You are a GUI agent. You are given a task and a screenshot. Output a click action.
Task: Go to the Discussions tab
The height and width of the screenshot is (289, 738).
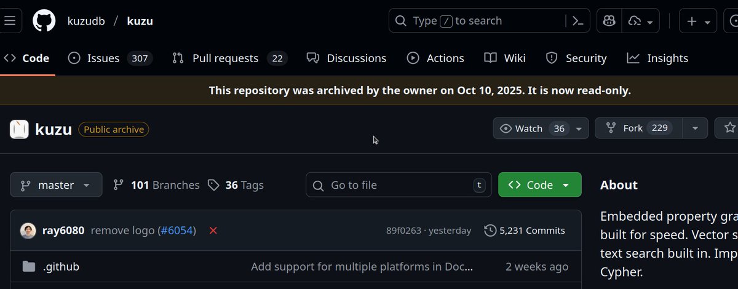pyautogui.click(x=347, y=58)
